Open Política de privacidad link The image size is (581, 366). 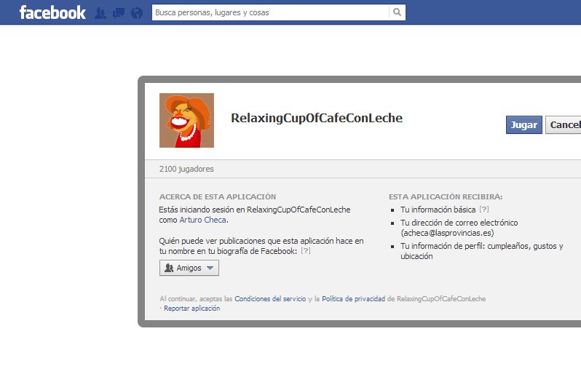coord(354,298)
